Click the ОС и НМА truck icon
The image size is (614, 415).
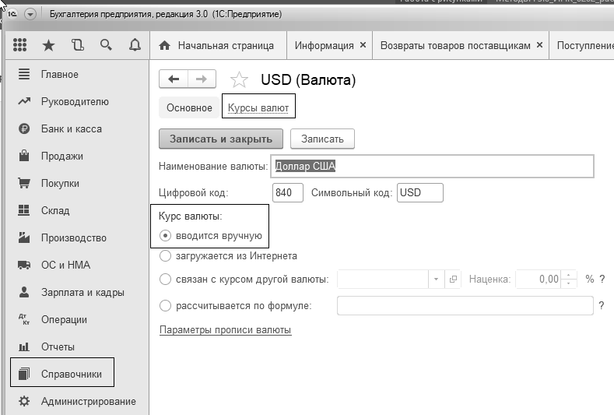point(24,266)
